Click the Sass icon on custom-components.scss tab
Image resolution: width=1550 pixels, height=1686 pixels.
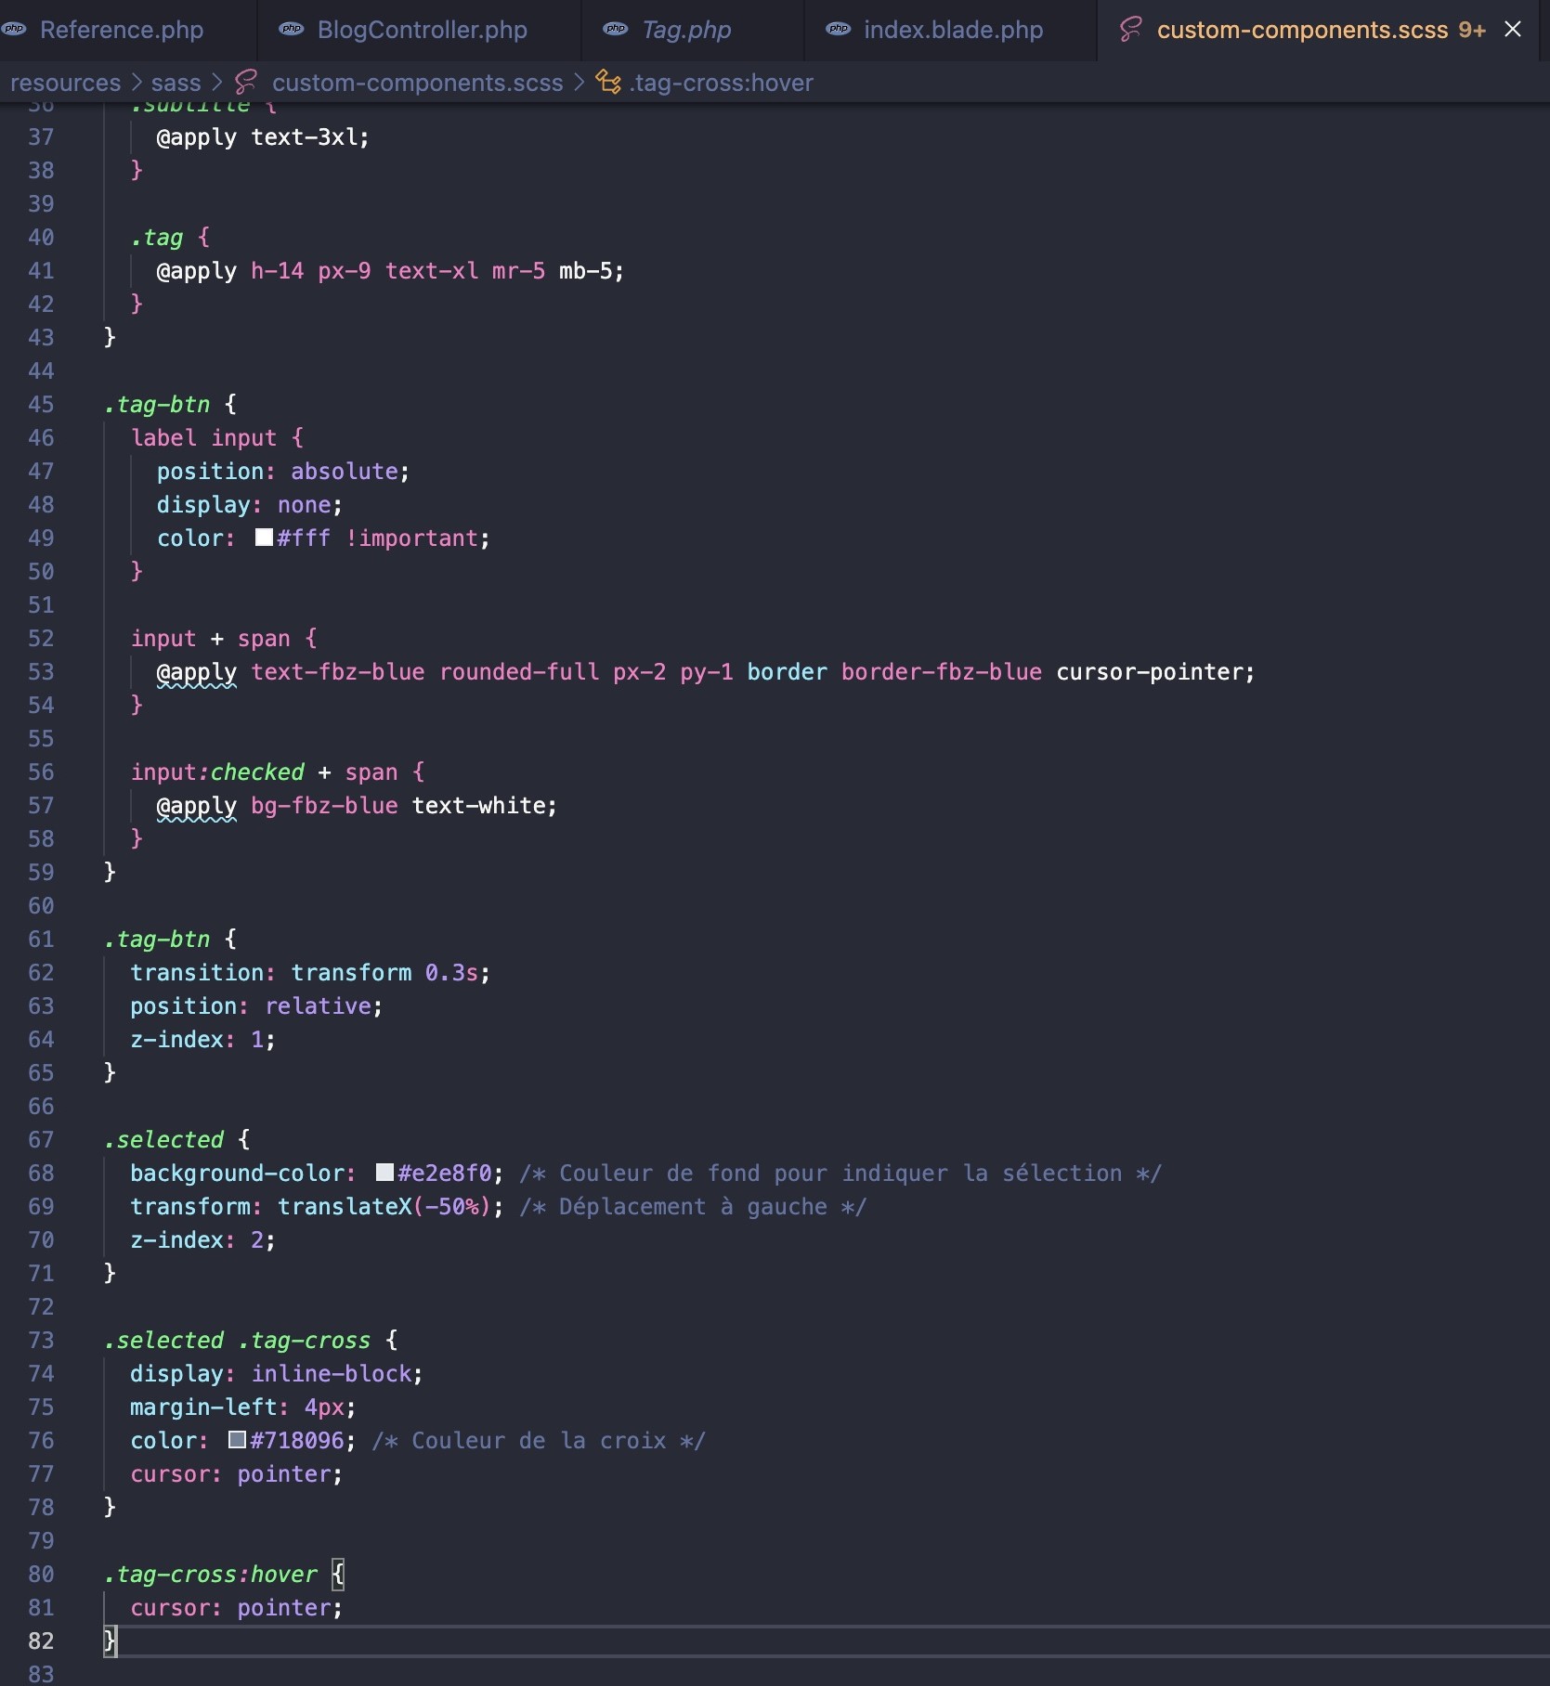point(1130,30)
